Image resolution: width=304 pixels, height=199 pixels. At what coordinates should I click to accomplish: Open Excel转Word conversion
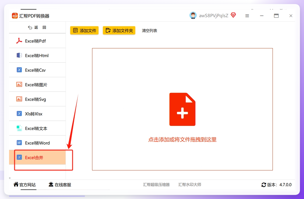click(x=37, y=143)
